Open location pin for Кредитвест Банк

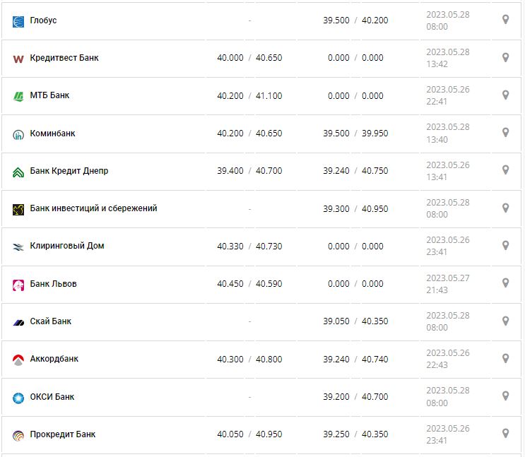click(505, 57)
